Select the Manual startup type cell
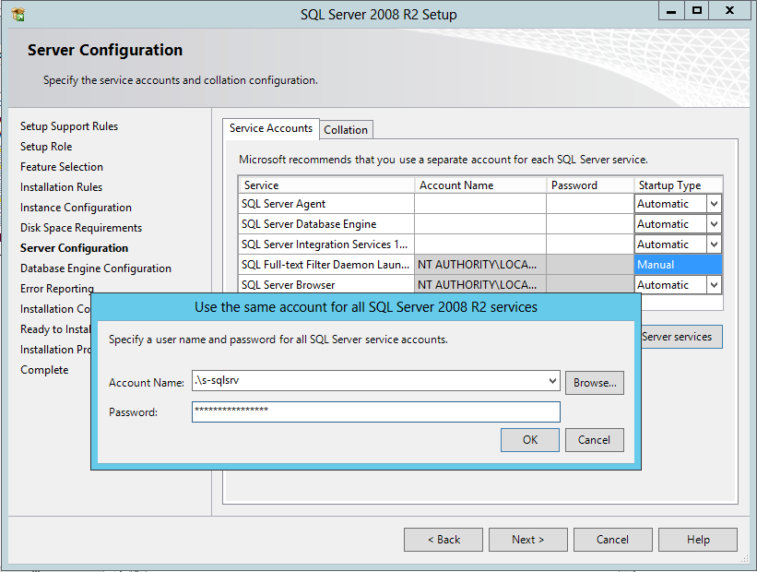This screenshot has height=572, width=757. [678, 265]
